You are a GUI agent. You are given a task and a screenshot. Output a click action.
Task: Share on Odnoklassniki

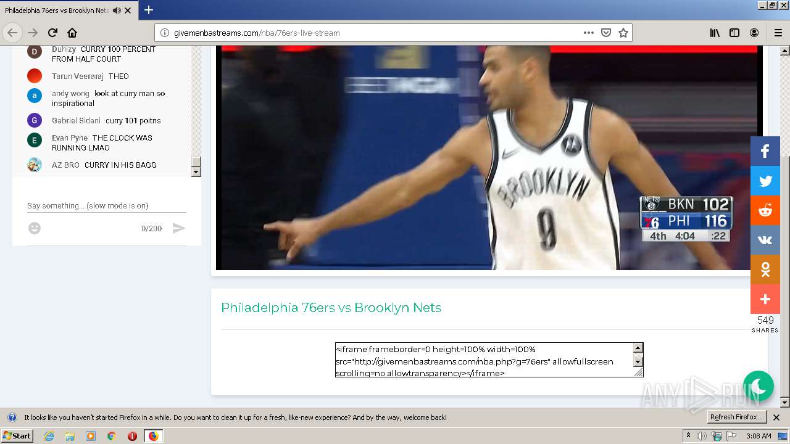765,269
